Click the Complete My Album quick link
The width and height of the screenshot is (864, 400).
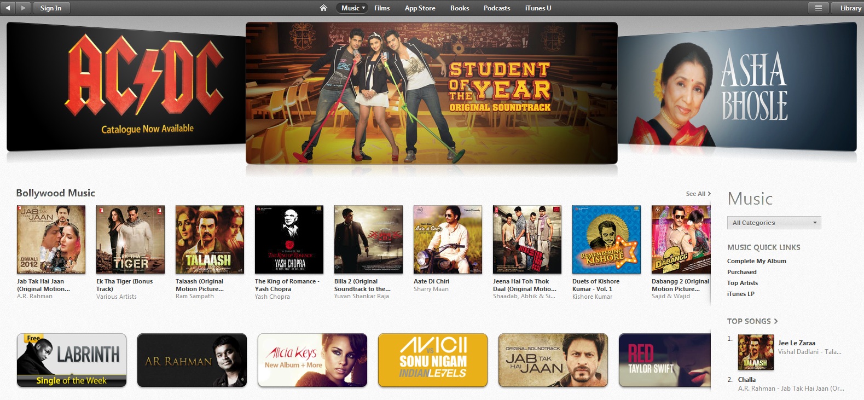tap(757, 261)
